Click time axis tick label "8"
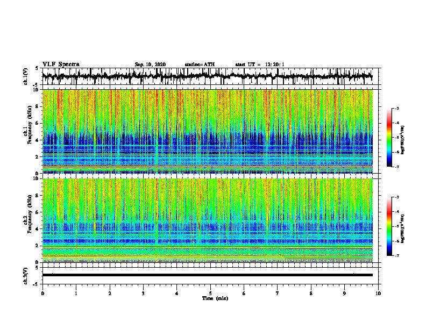 click(x=311, y=293)
